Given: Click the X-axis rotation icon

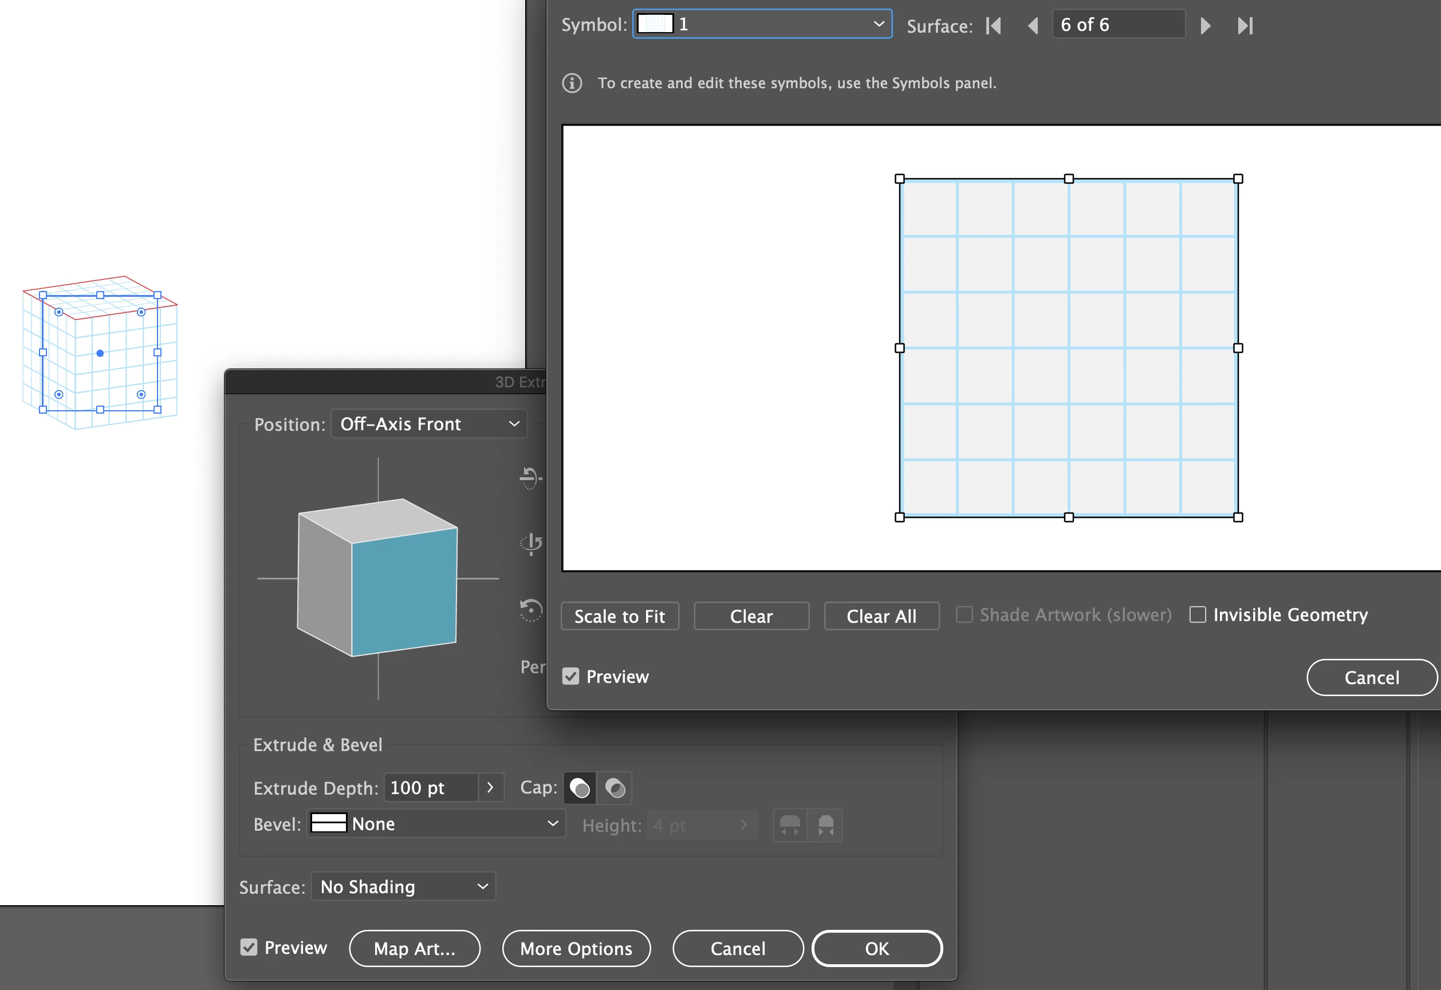Looking at the screenshot, I should tap(530, 477).
